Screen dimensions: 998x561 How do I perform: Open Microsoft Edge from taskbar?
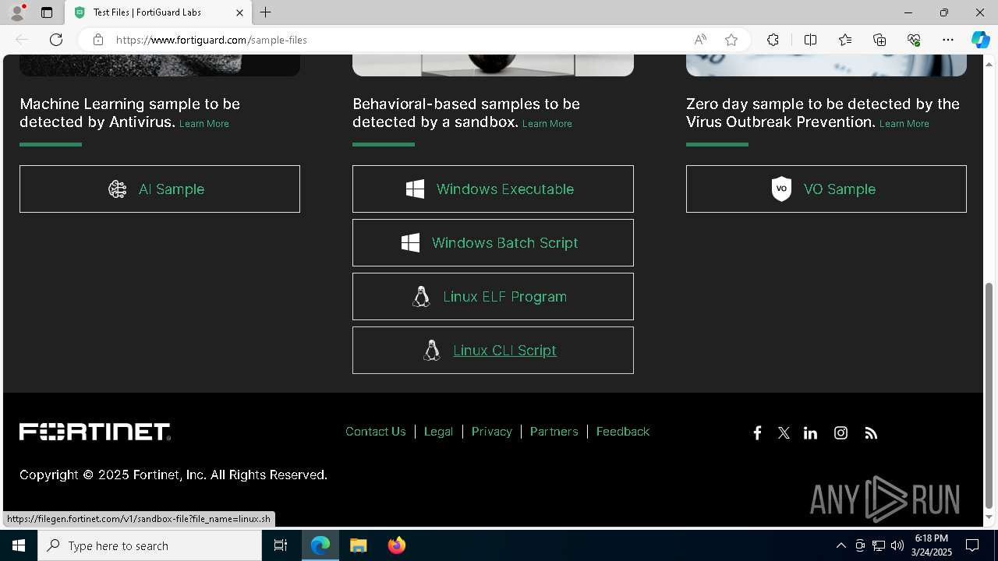[320, 545]
